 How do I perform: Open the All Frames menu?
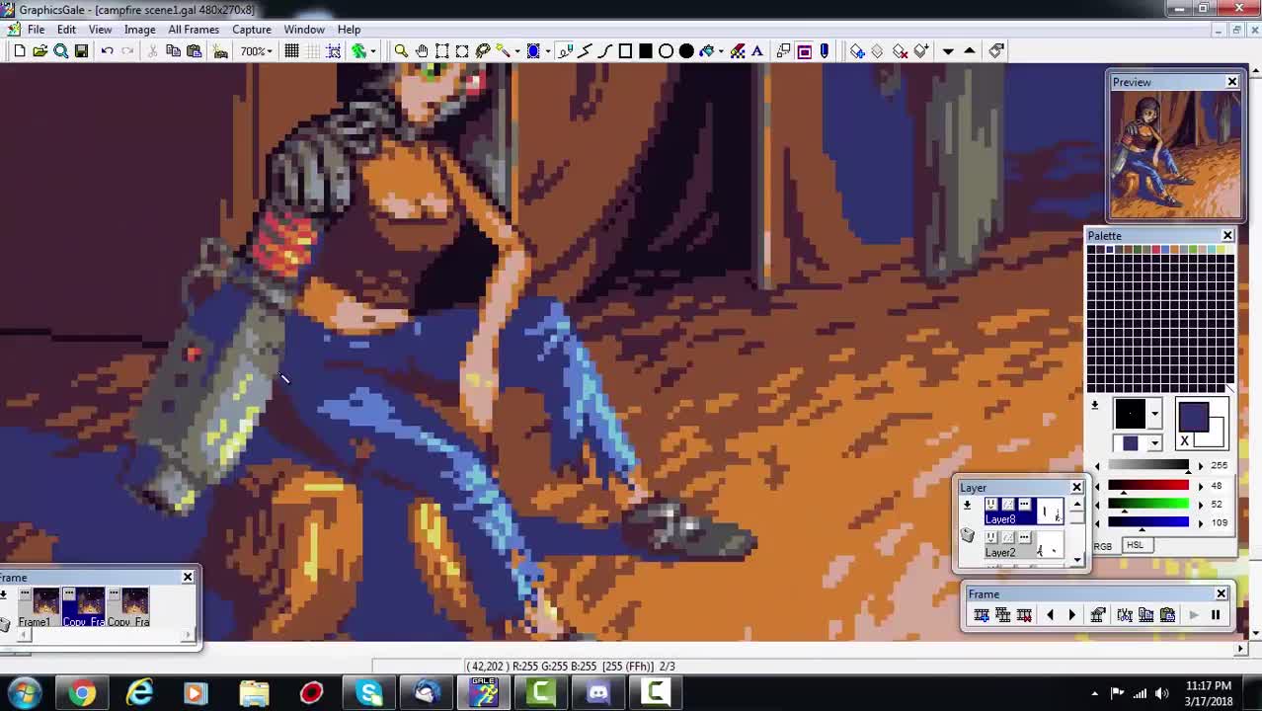click(194, 30)
